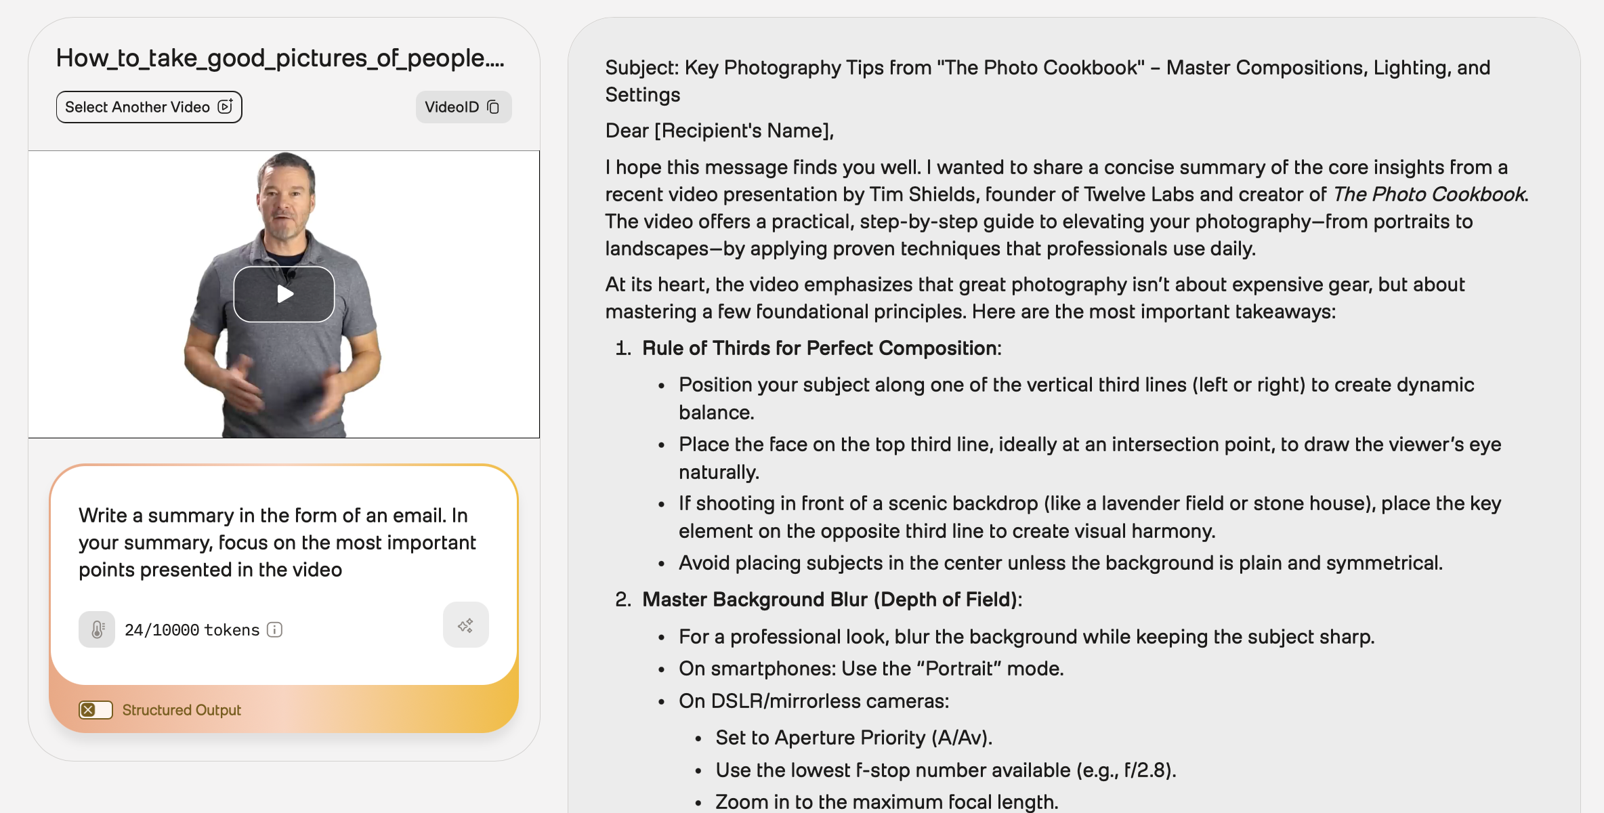
Task: Toggle the Structured Output switch
Action: pyautogui.click(x=96, y=709)
